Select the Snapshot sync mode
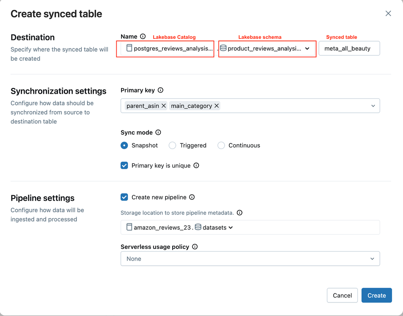The height and width of the screenshot is (316, 403). click(124, 145)
